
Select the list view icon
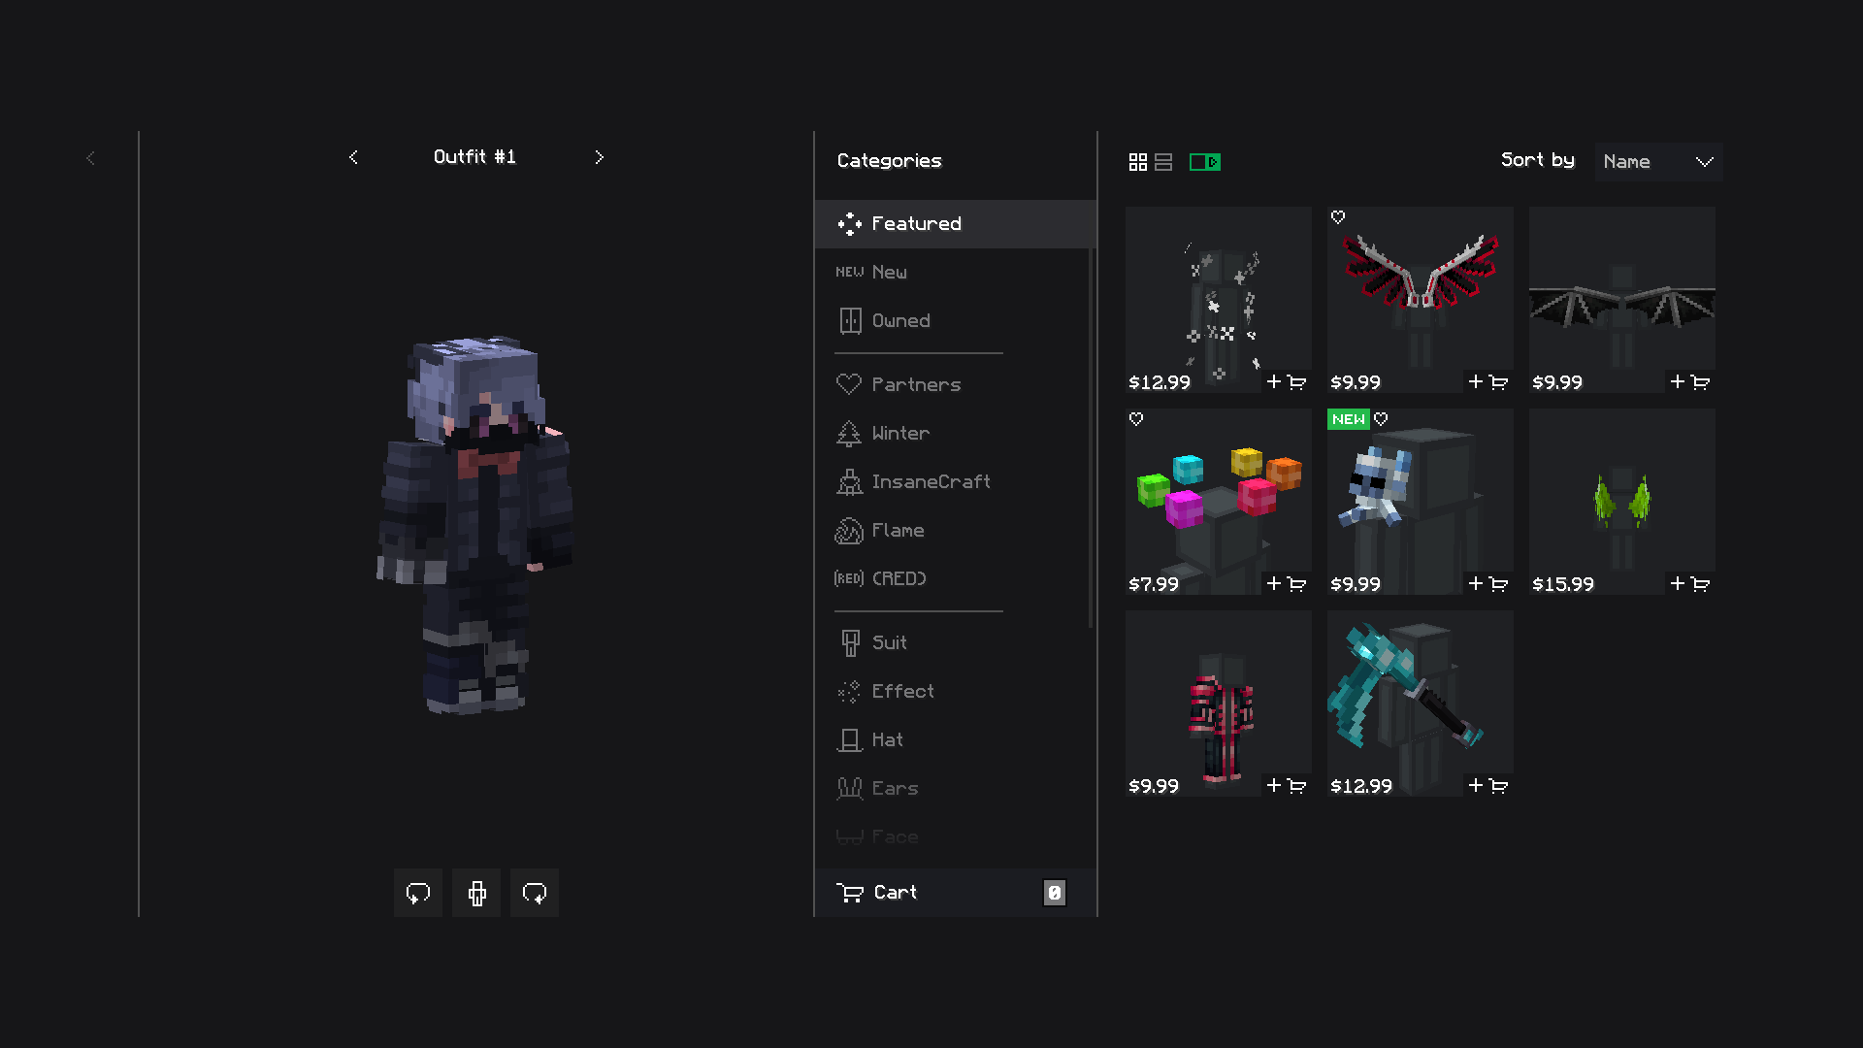(x=1161, y=162)
